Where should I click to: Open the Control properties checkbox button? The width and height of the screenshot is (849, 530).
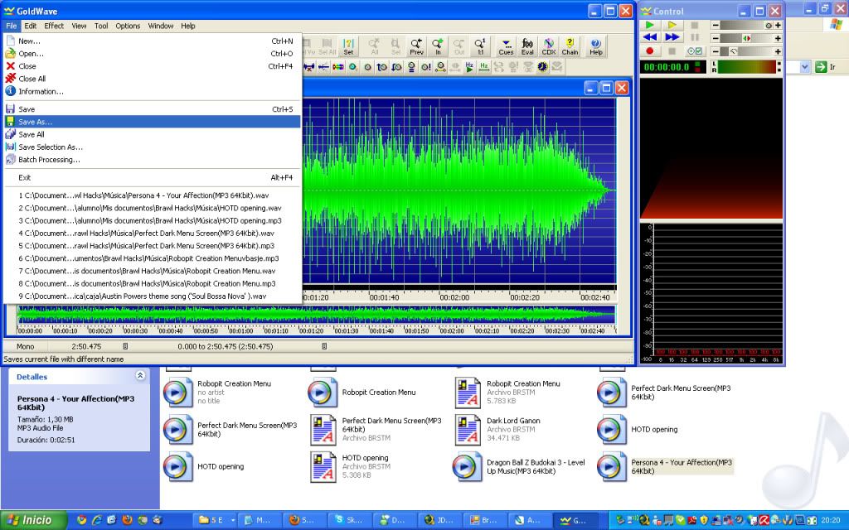click(x=696, y=51)
